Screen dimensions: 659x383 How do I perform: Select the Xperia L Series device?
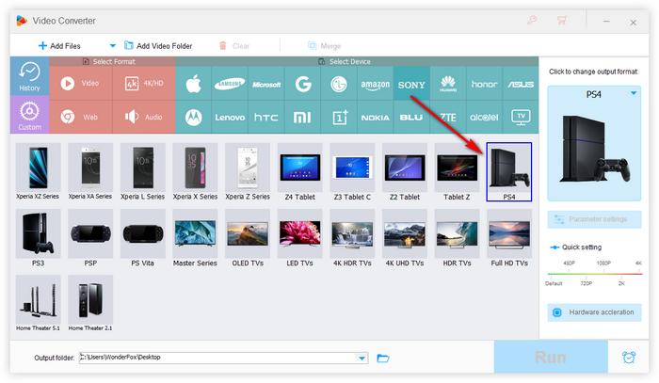tap(143, 171)
